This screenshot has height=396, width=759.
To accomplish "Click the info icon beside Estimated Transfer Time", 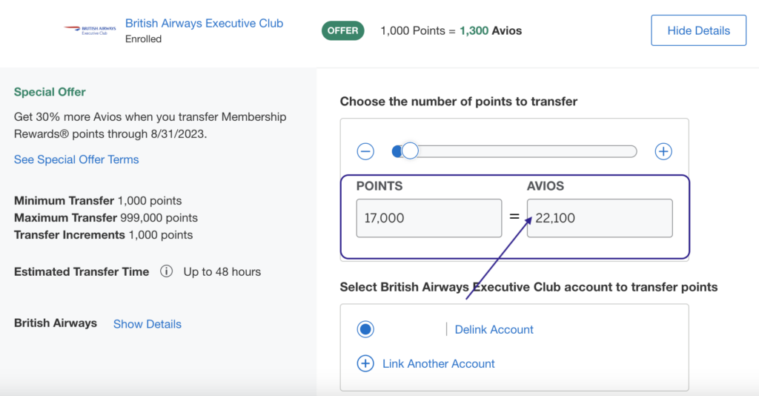I will click(x=166, y=271).
